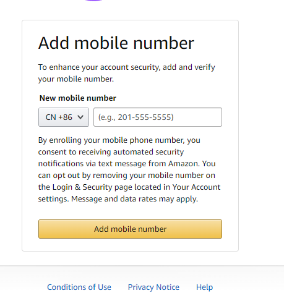Click the "Add mobile number" page heading
Image resolution: width=284 pixels, height=301 pixels.
(116, 43)
